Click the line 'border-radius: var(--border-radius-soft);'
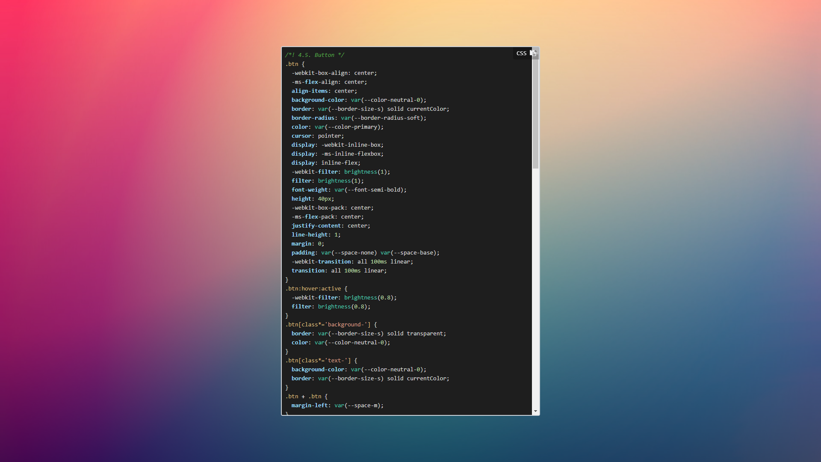The width and height of the screenshot is (821, 462). [x=359, y=118]
